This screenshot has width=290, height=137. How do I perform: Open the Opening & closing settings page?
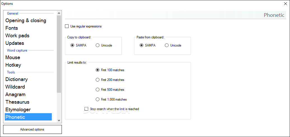tap(26, 20)
